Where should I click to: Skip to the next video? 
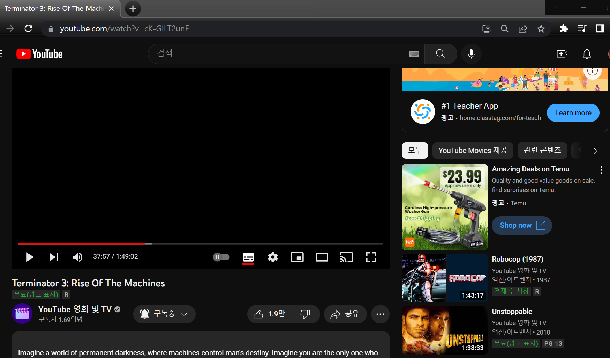click(54, 257)
